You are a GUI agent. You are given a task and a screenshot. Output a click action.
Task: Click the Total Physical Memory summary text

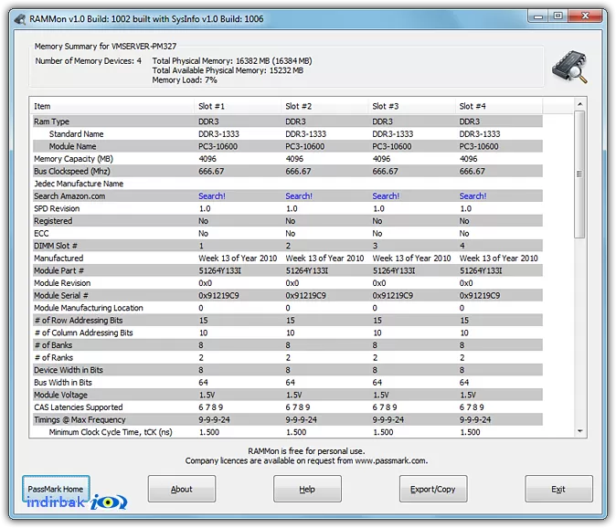click(232, 61)
